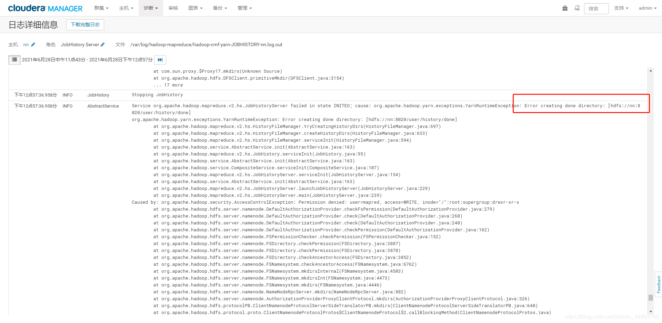This screenshot has width=662, height=323.
Task: Open the 图表 charts menu
Action: [x=195, y=8]
